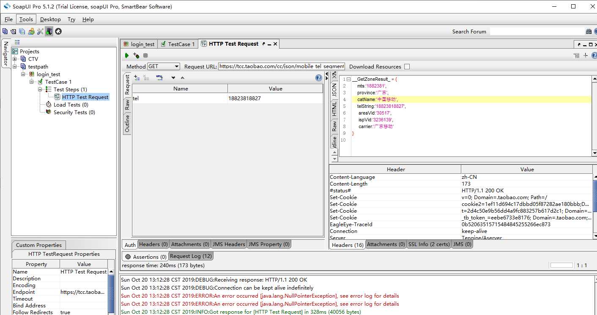Open the request Headers (0) tab
This screenshot has height=315, width=597.
(153, 244)
